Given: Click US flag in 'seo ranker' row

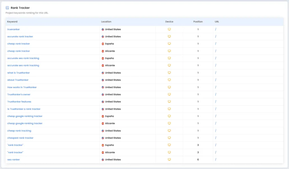Looking at the screenshot, I should [x=103, y=160].
